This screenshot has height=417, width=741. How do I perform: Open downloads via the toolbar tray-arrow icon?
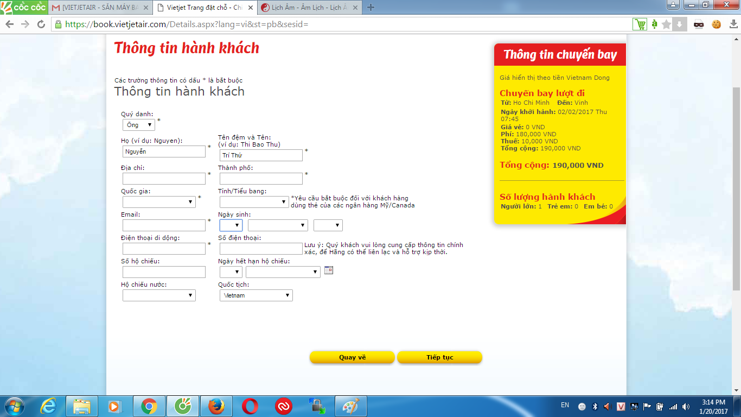pos(732,24)
